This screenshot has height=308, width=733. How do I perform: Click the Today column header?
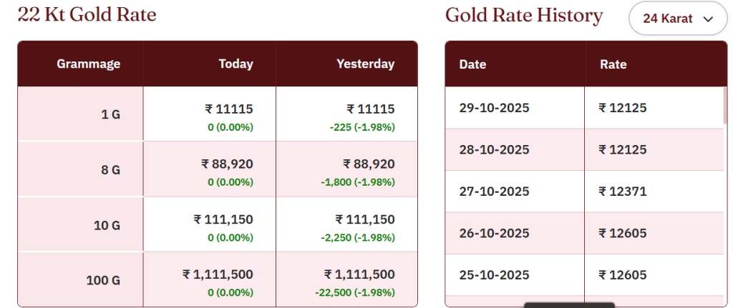tap(236, 64)
